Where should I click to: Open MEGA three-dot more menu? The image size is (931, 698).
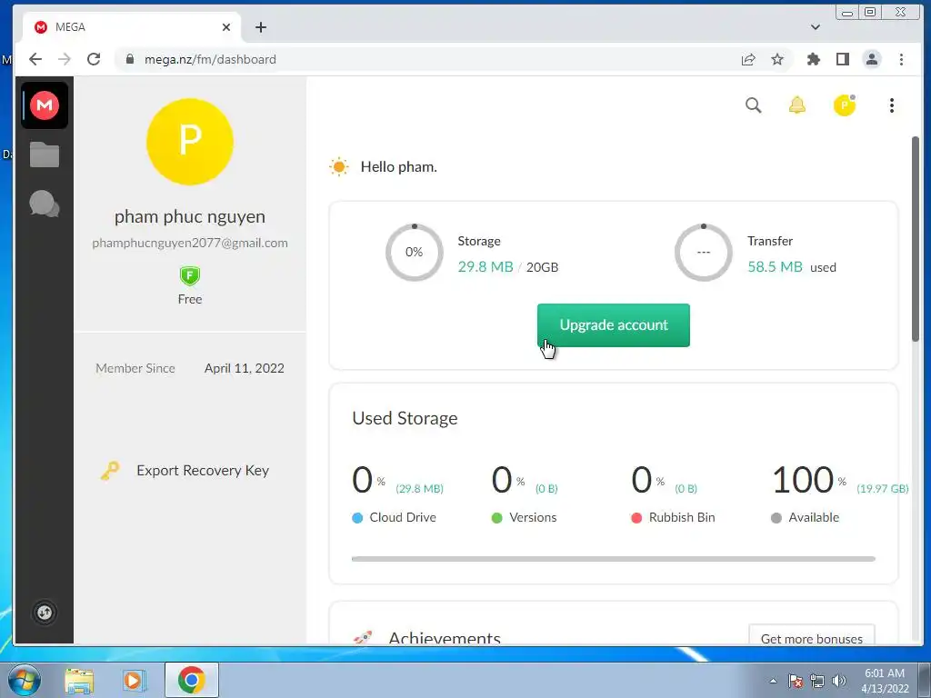tap(891, 105)
